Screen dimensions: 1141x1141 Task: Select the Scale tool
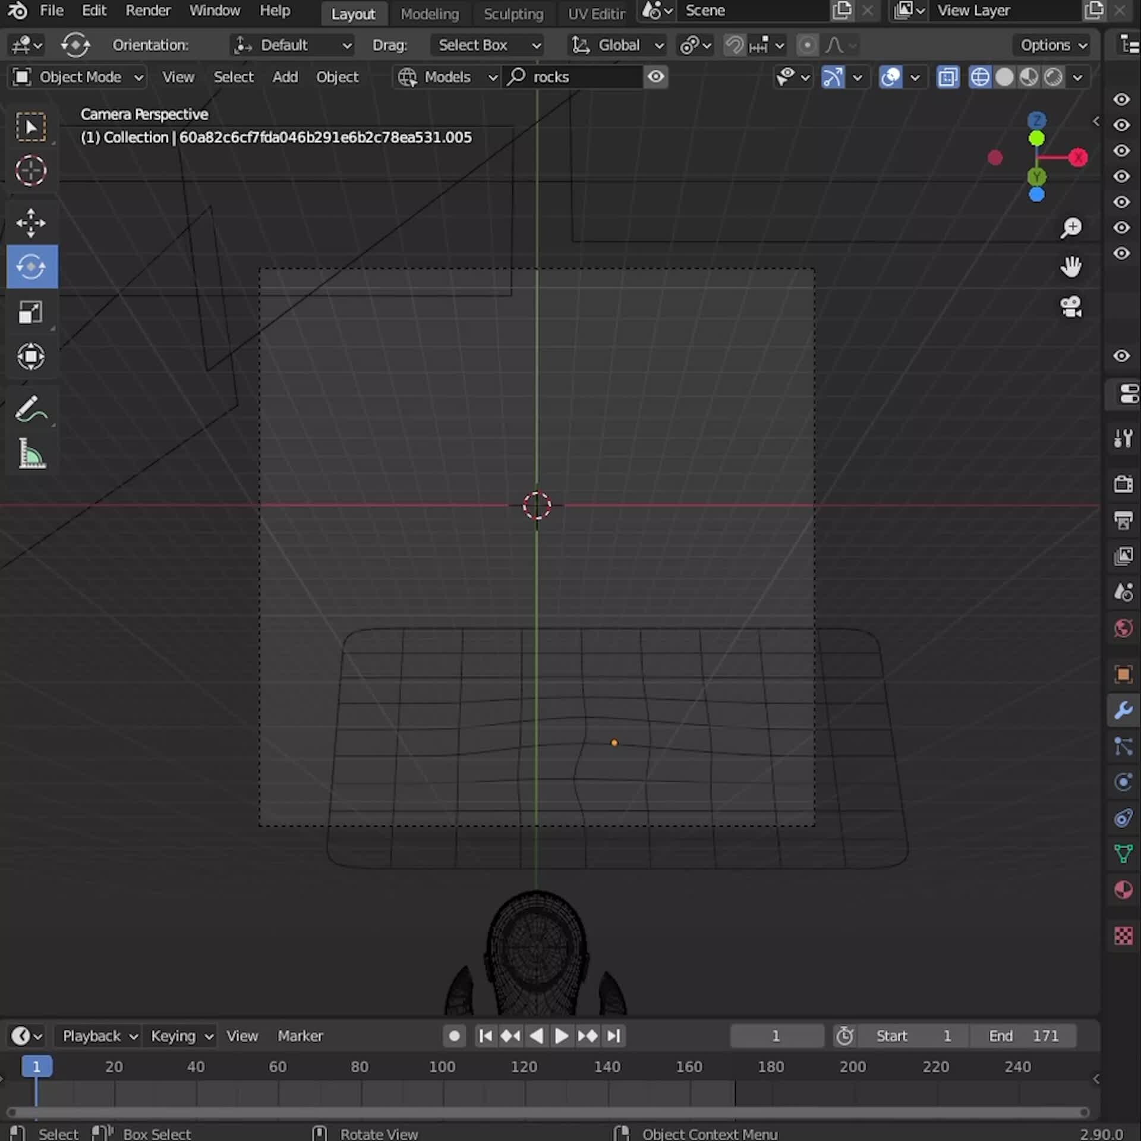tap(31, 312)
